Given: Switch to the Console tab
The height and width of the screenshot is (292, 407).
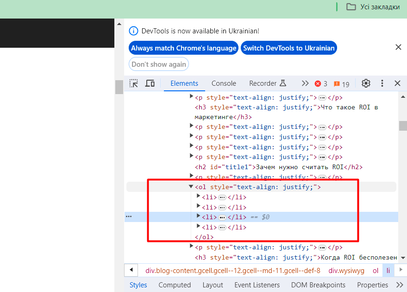Looking at the screenshot, I should [x=224, y=83].
